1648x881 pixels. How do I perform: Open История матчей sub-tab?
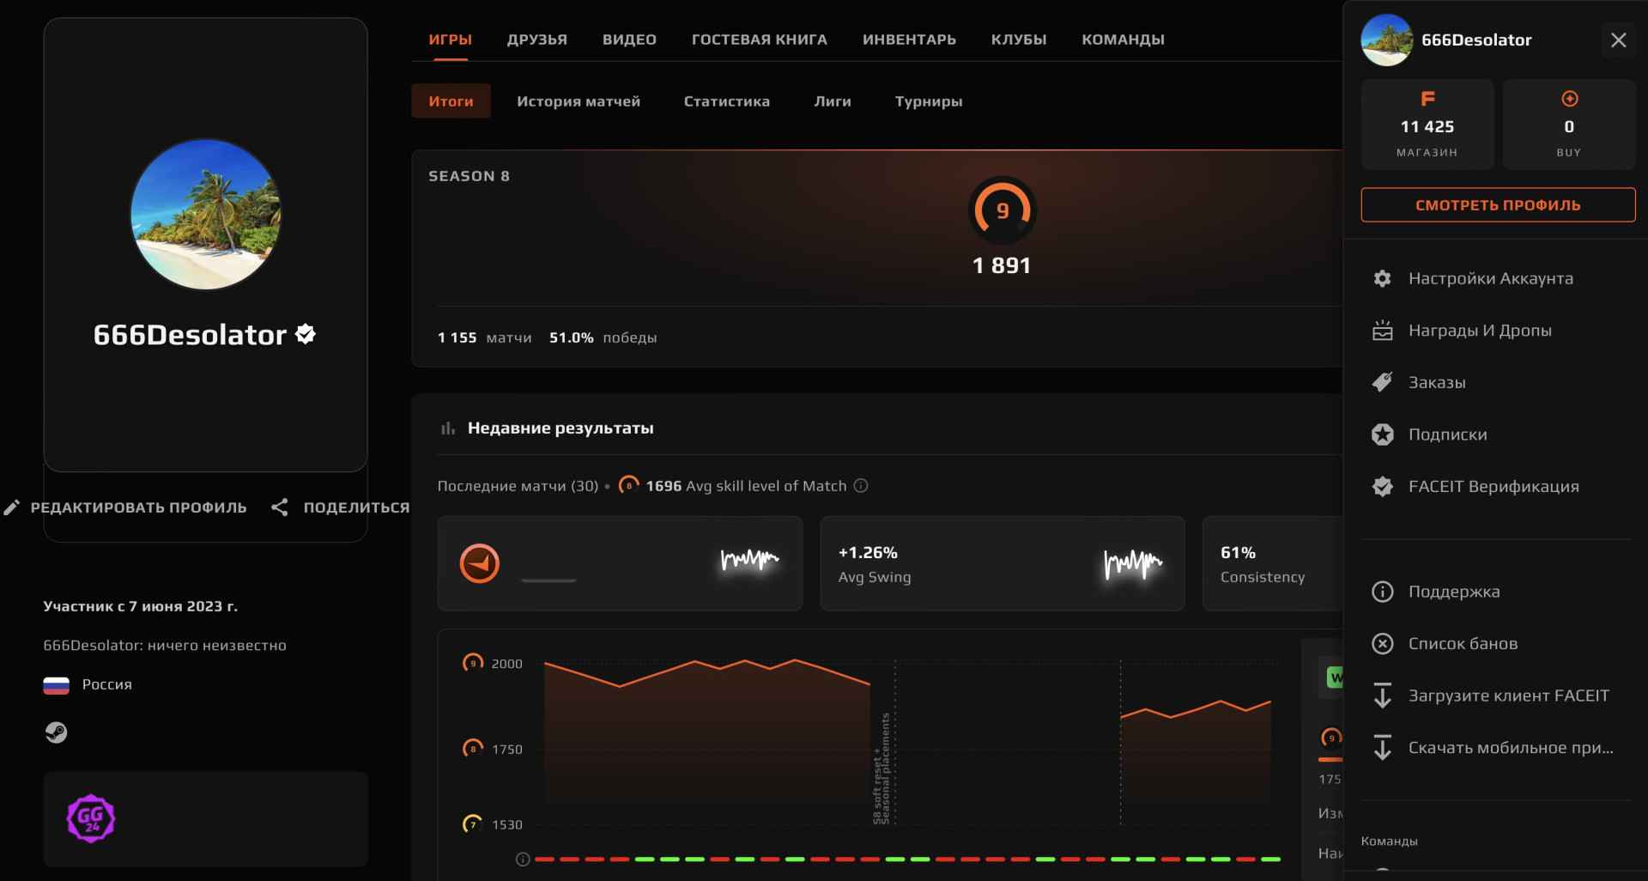[579, 101]
